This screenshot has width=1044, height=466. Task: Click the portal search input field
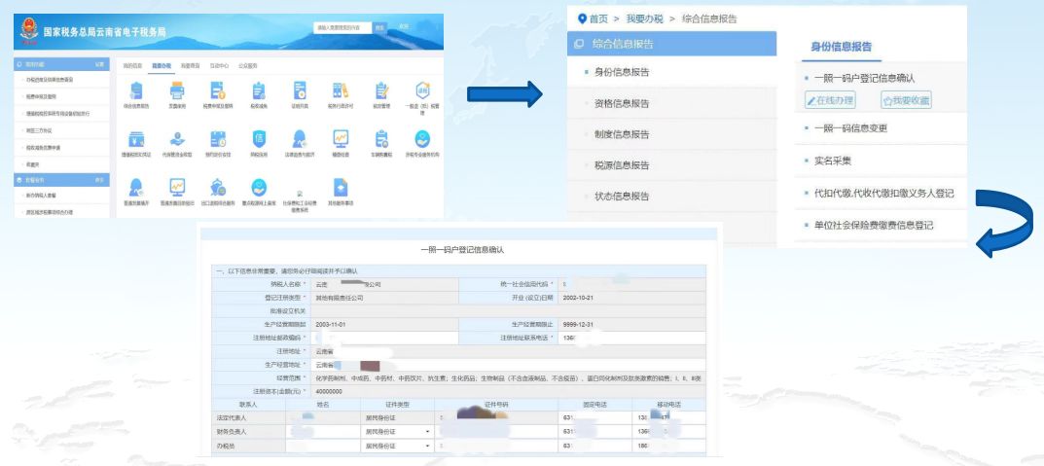click(x=342, y=28)
